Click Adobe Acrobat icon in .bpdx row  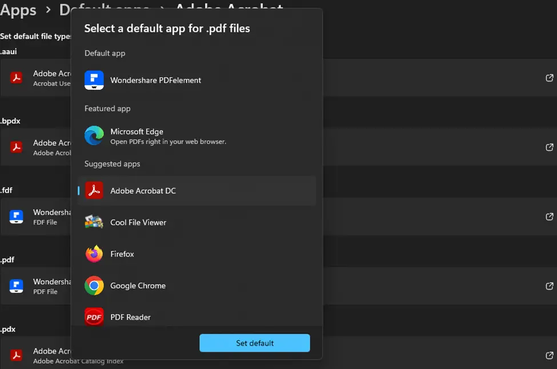(17, 147)
